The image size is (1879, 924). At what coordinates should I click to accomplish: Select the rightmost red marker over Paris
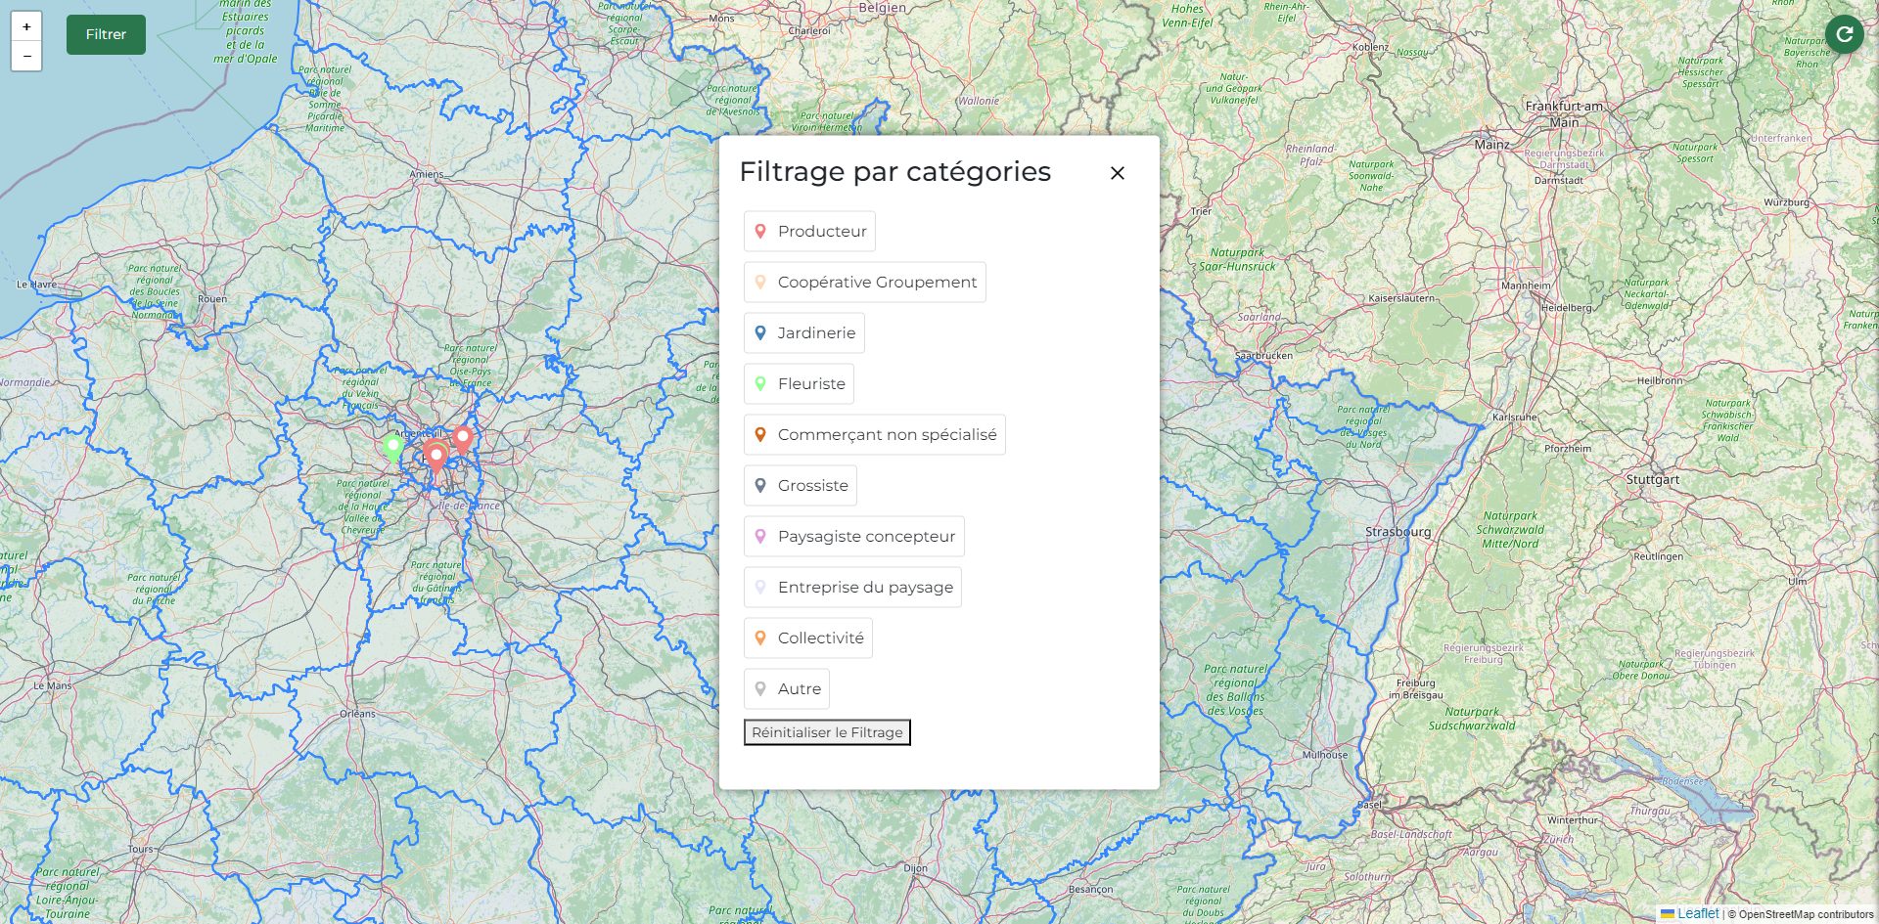pyautogui.click(x=463, y=439)
